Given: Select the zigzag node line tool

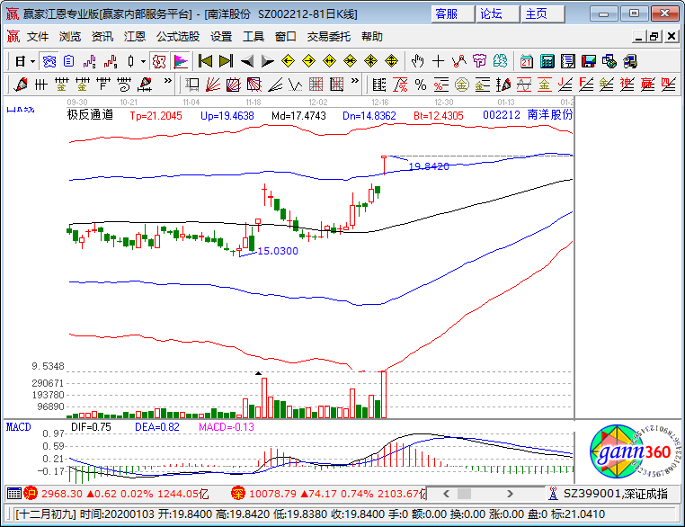Looking at the screenshot, I should [458, 61].
